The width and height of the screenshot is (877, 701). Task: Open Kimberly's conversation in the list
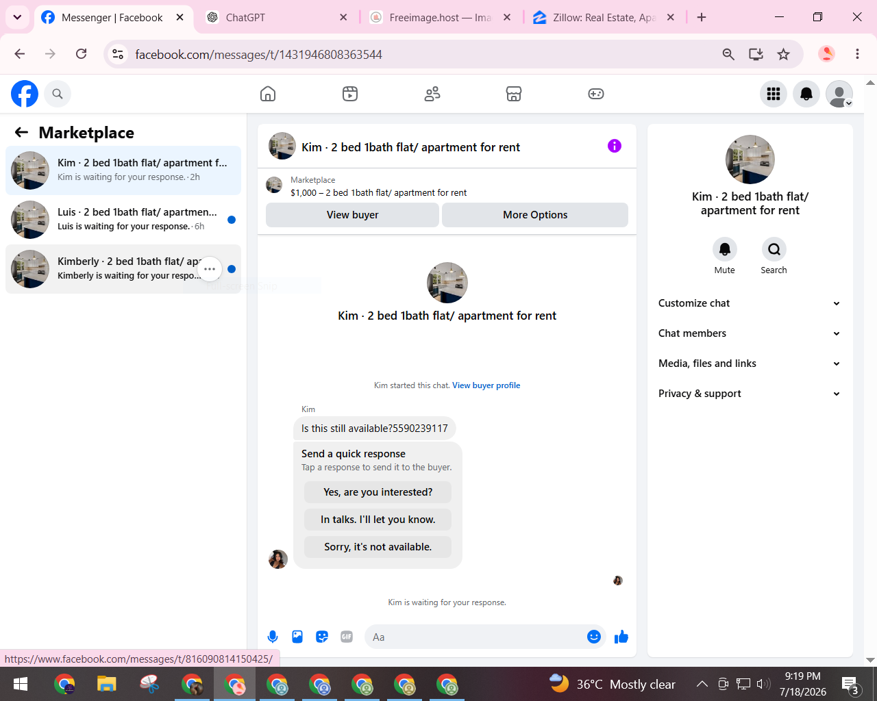click(x=123, y=269)
